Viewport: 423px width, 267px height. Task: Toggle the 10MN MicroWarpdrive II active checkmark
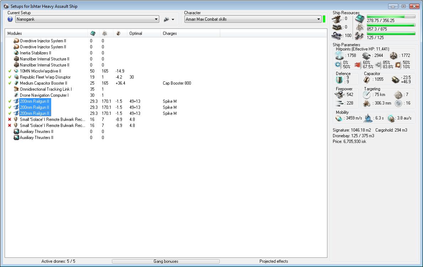tap(10, 71)
